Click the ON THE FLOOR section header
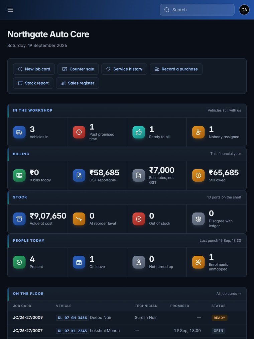Viewport: 254px width, 339px height. pyautogui.click(x=28, y=293)
